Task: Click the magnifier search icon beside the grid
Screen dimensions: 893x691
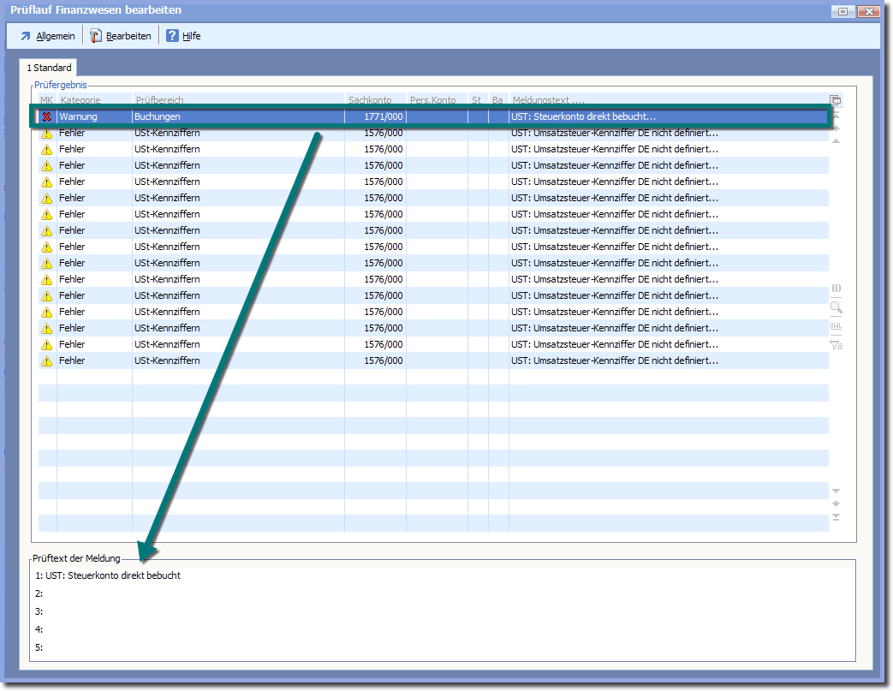Action: click(836, 307)
